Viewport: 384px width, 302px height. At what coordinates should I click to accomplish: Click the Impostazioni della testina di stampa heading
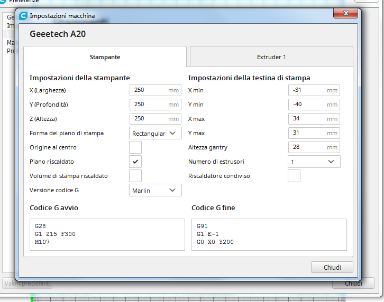coord(249,78)
